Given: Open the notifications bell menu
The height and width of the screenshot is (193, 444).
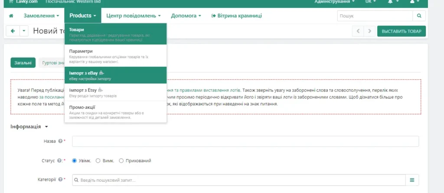Looking at the screenshot, I should click(x=394, y=1).
